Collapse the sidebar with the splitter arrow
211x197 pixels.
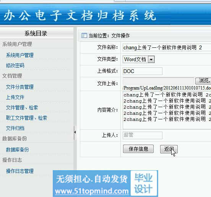(x=75, y=132)
